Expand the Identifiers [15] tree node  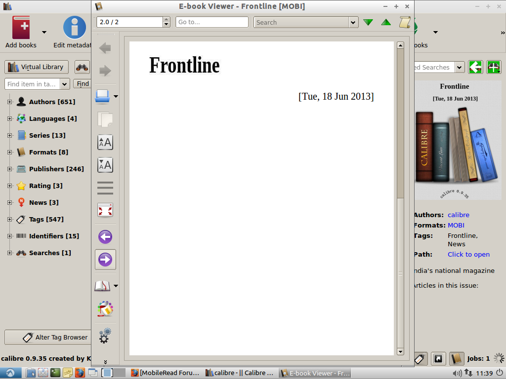(x=10, y=236)
